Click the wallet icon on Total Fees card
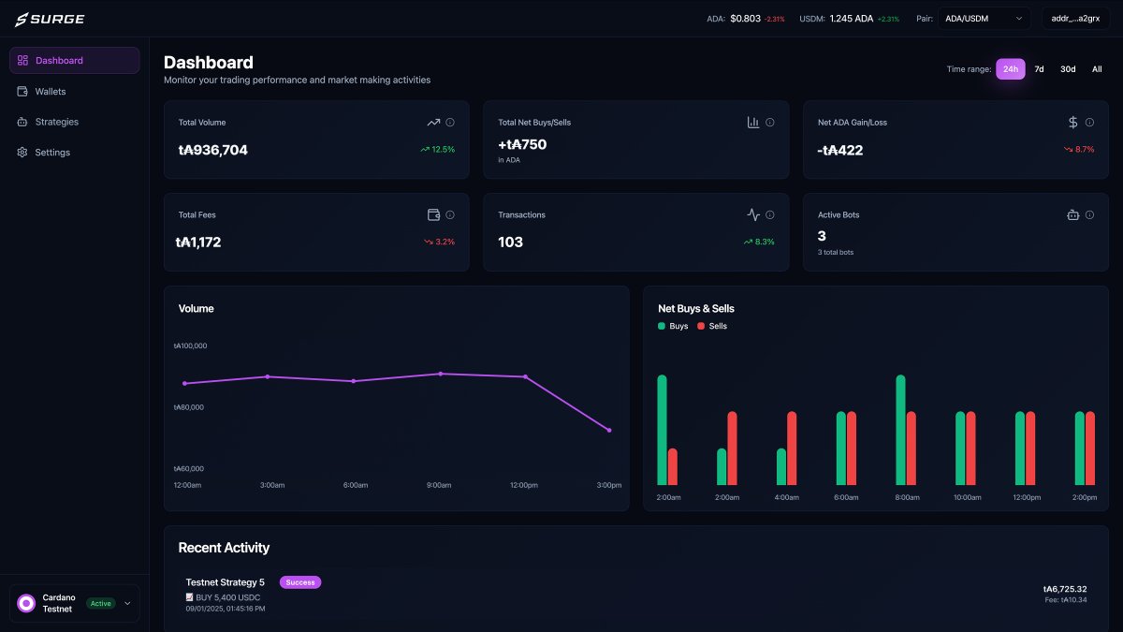The image size is (1123, 632). coord(433,214)
